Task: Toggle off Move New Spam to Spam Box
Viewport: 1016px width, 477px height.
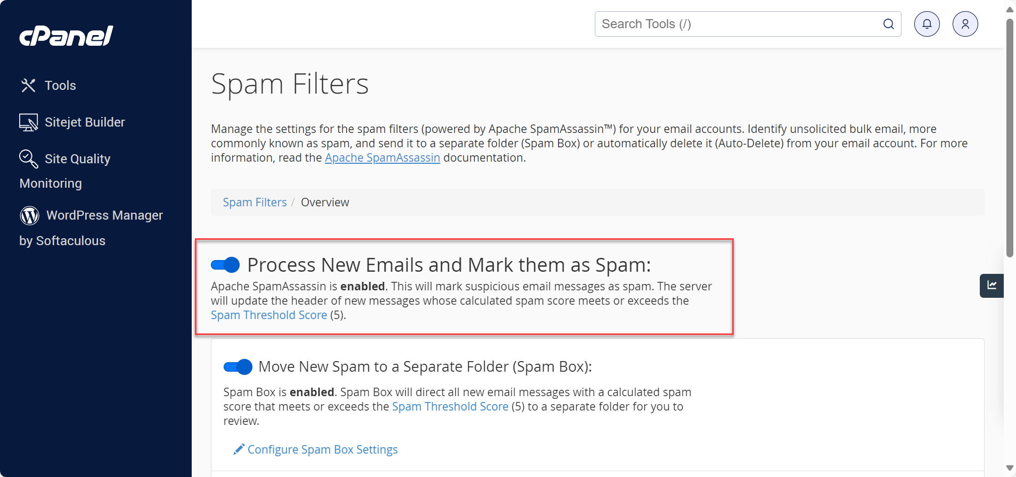Action: tap(237, 366)
